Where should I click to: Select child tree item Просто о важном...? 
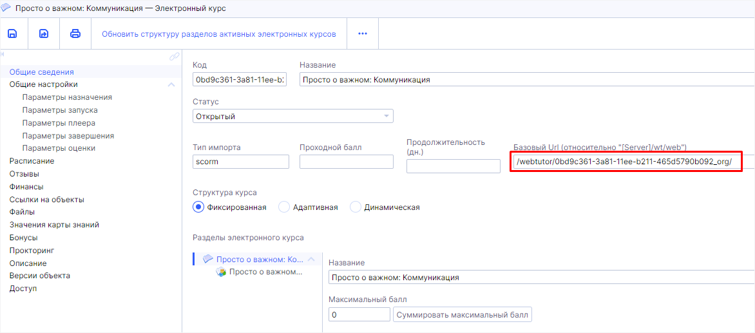point(266,272)
